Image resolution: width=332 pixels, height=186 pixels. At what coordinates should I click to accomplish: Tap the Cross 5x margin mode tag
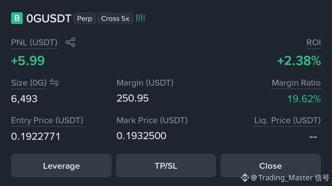click(115, 18)
